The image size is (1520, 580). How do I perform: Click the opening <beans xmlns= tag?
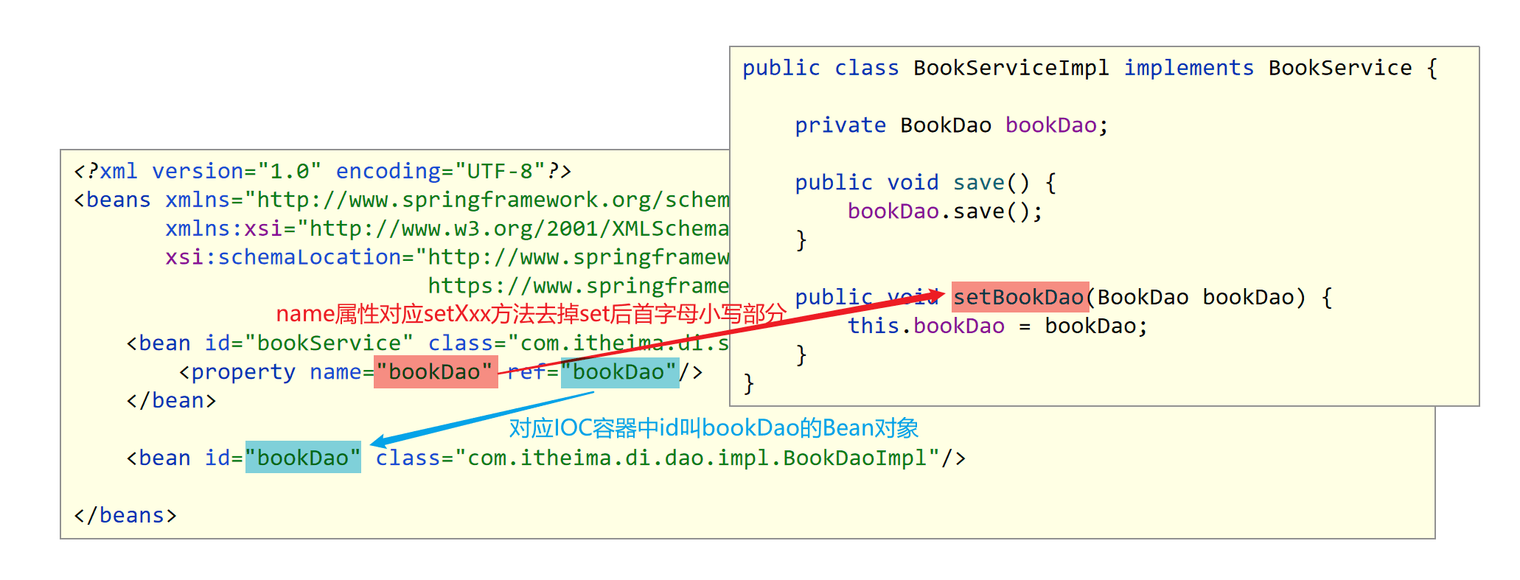coord(159,200)
